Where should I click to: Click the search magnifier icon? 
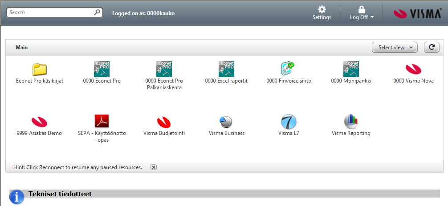click(97, 12)
